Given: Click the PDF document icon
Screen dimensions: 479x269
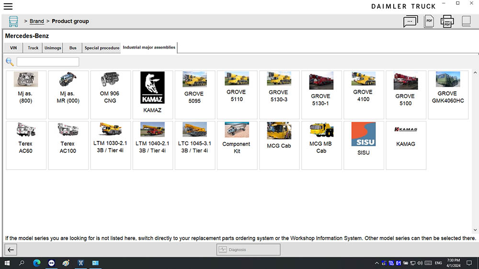Looking at the screenshot, I should coord(429,22).
